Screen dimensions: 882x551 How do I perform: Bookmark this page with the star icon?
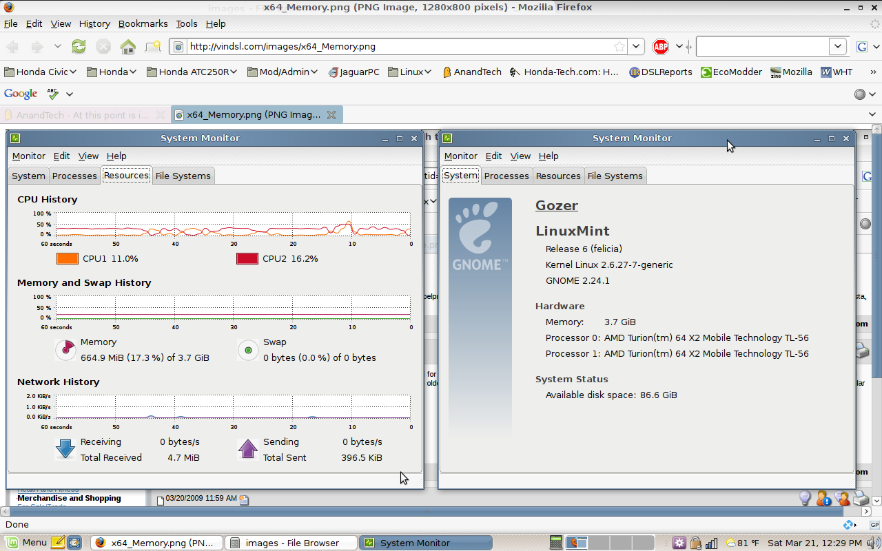pos(619,47)
